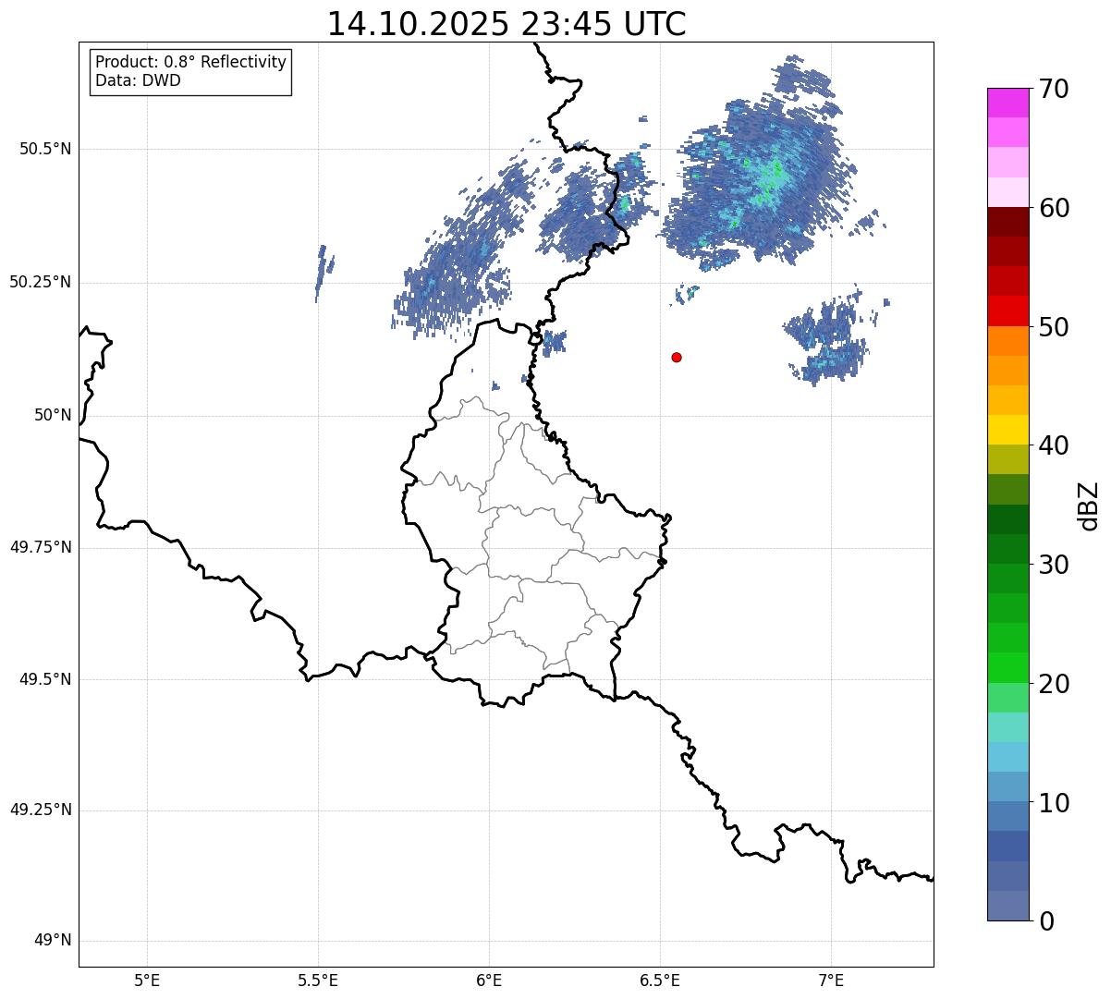Click the 'Product: 0.8° Reflectivity' label

[190, 62]
